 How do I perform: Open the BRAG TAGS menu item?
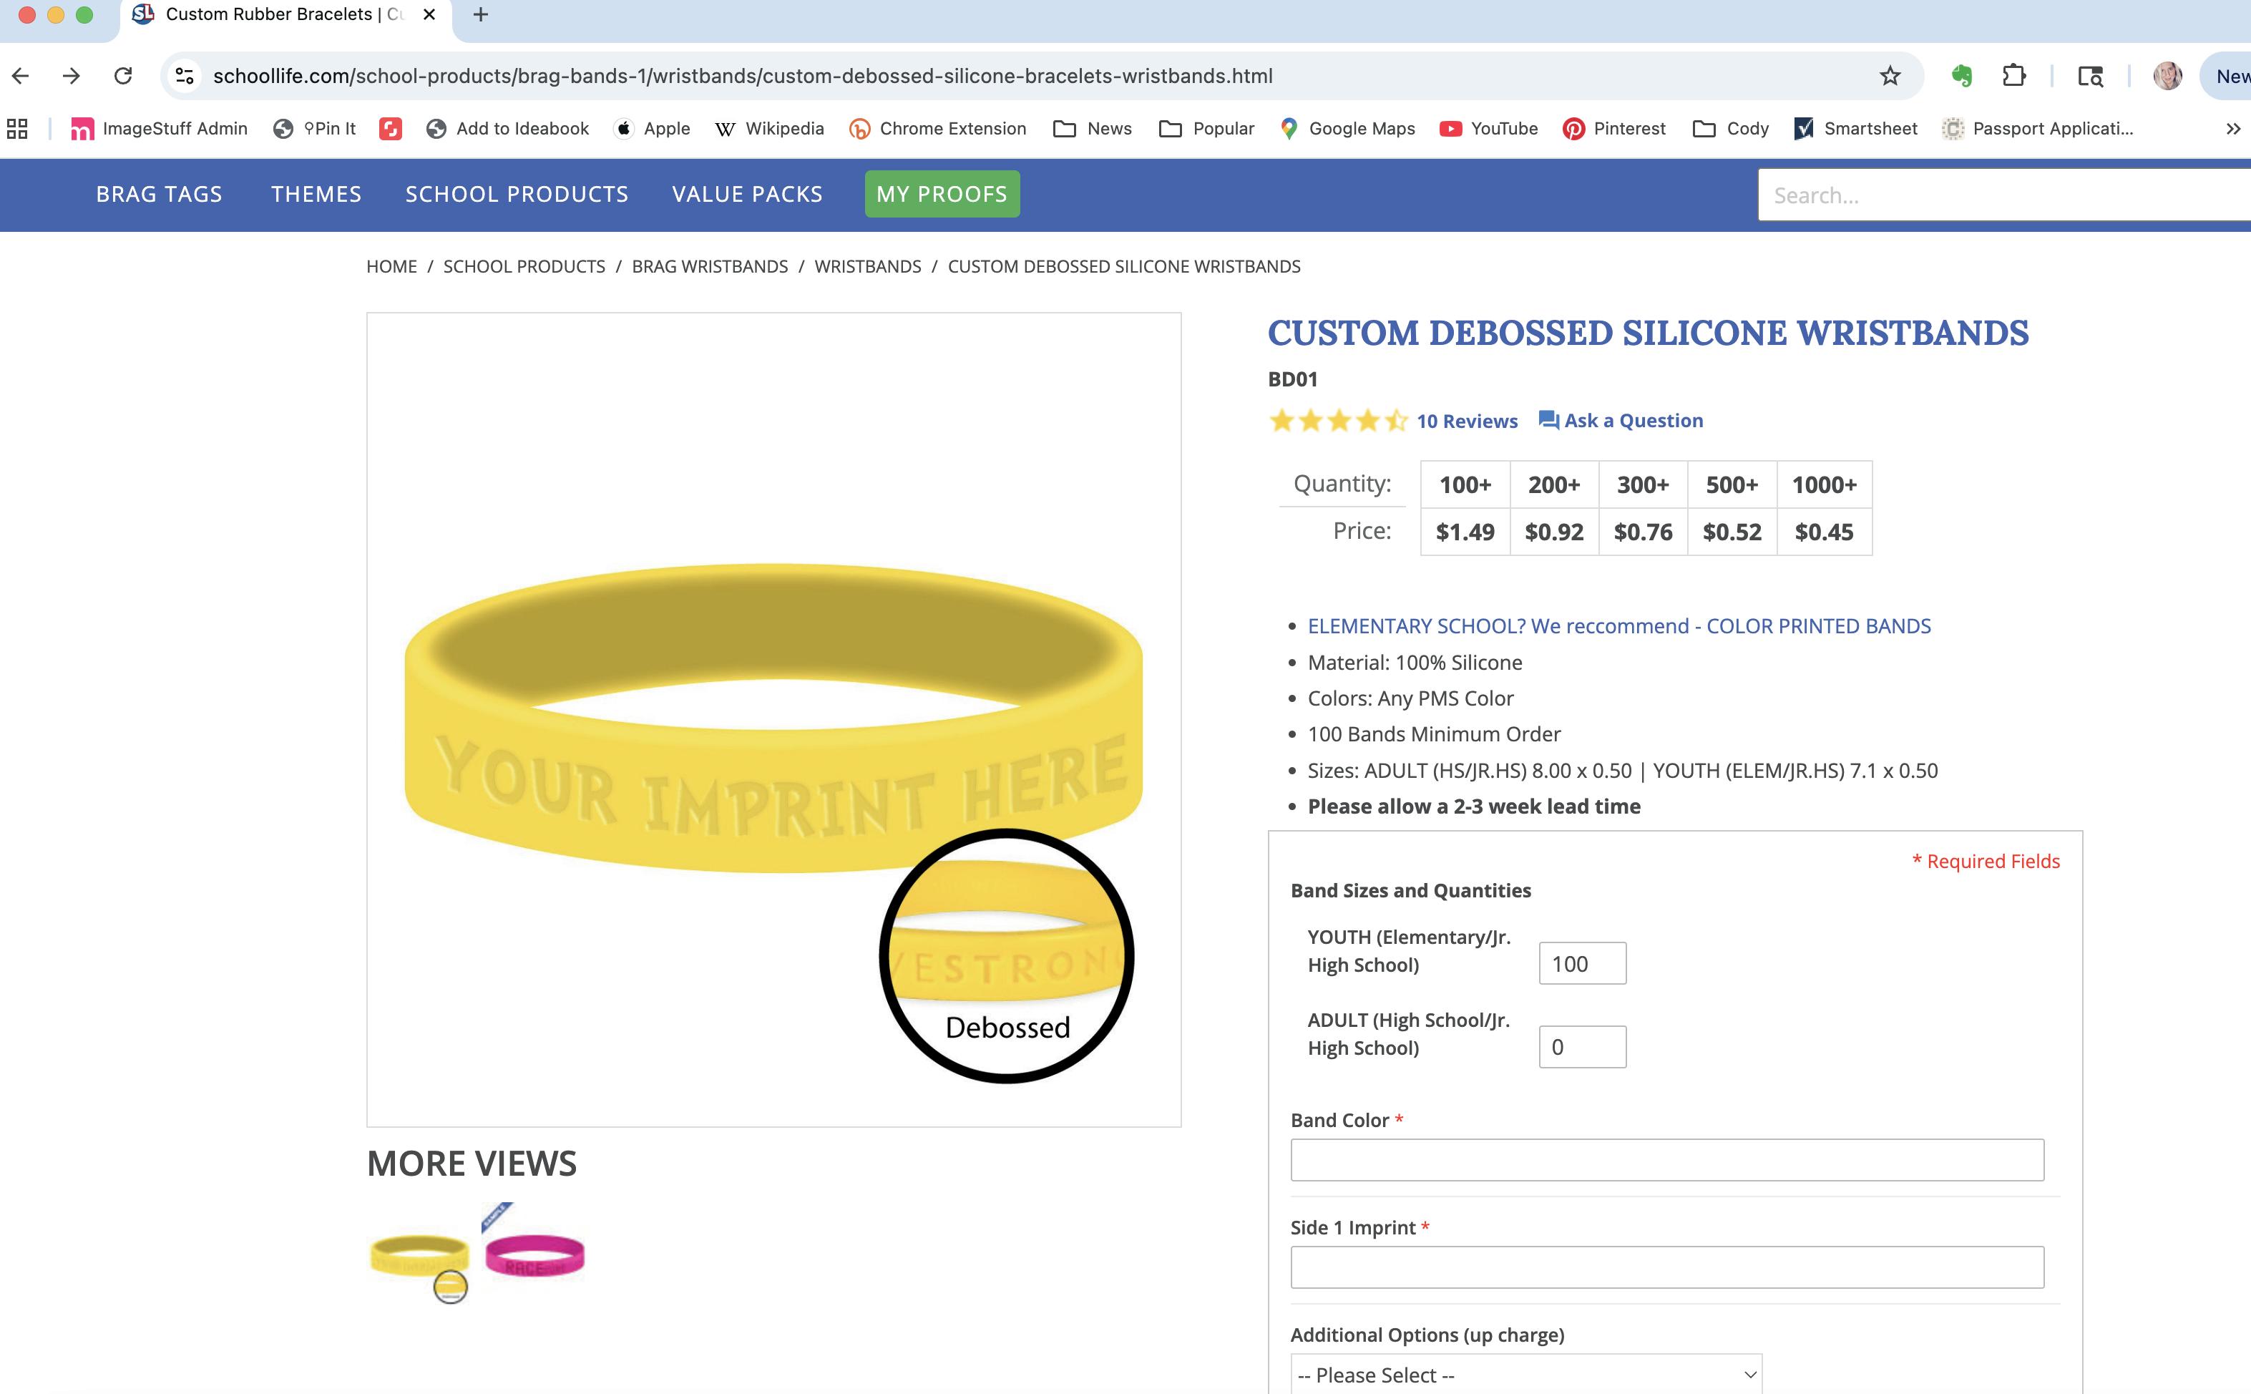159,194
